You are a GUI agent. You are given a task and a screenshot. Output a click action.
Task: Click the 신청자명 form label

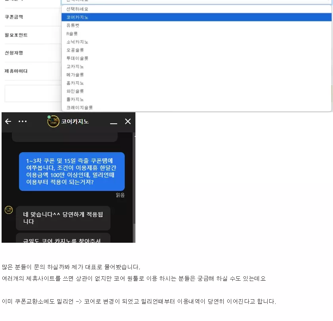click(14, 53)
